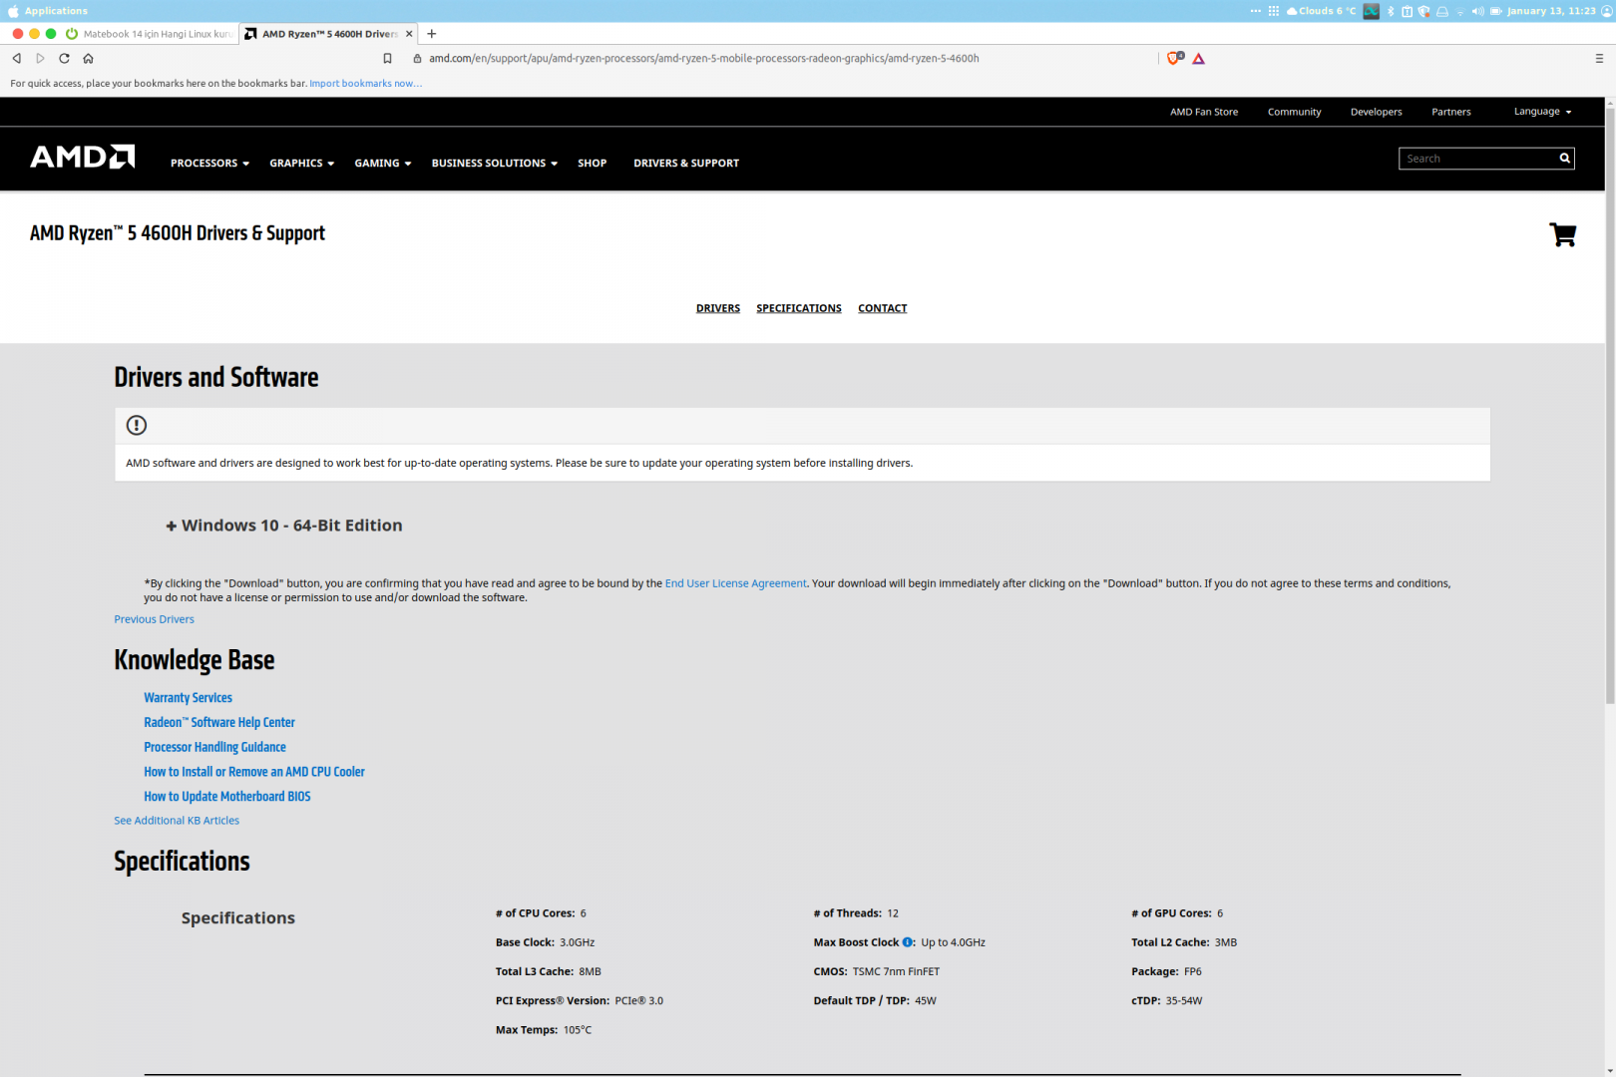Expand the Gaming dropdown menu
This screenshot has height=1077, width=1616.
383,164
